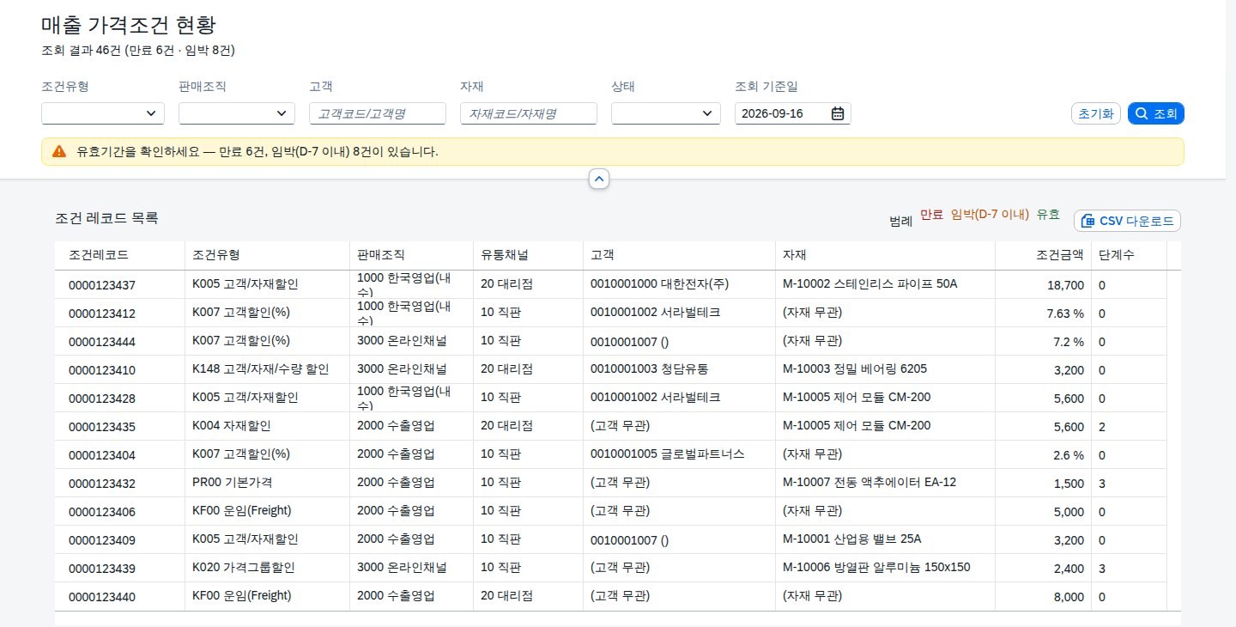Select record 0000123435
Image resolution: width=1236 pixels, height=627 pixels.
(x=102, y=427)
